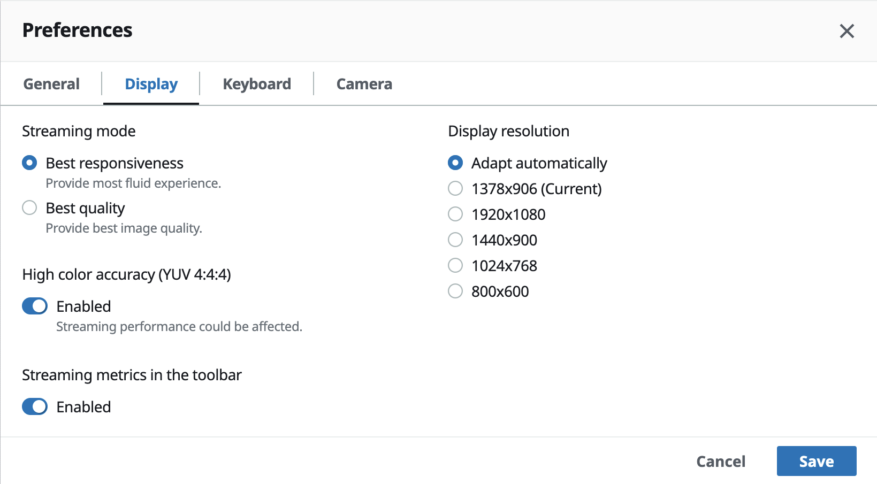Select 1024x768 display resolution
The height and width of the screenshot is (484, 877).
(455, 265)
